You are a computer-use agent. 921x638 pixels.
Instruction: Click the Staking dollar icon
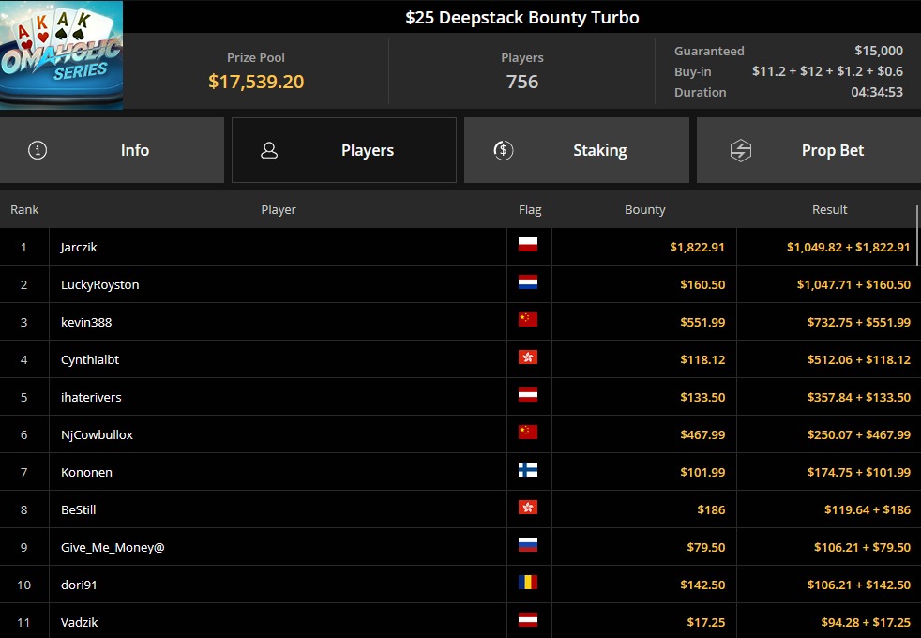504,150
